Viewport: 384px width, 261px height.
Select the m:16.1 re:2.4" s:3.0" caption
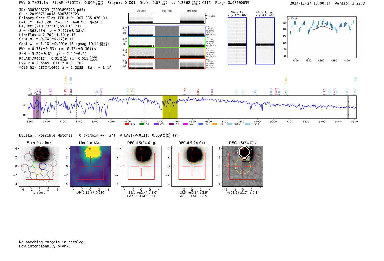(141, 193)
